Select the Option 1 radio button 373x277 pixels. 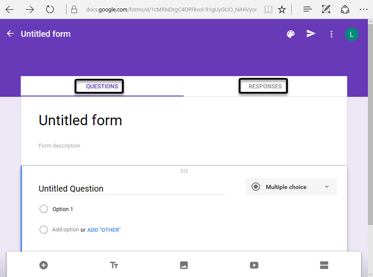[43, 209]
